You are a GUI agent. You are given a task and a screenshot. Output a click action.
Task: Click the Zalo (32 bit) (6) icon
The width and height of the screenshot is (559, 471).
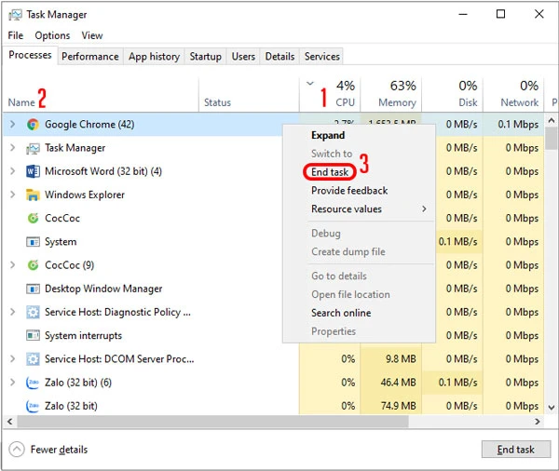click(x=33, y=383)
